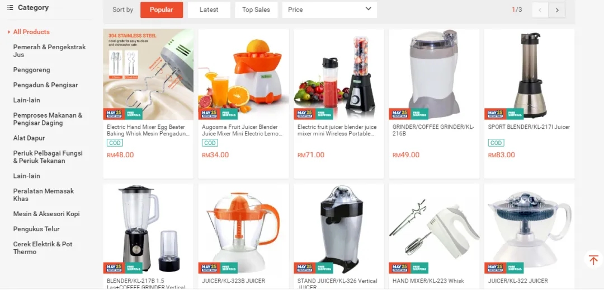
Task: Open the coffee grinder KL-216B thumbnail
Action: click(x=434, y=74)
